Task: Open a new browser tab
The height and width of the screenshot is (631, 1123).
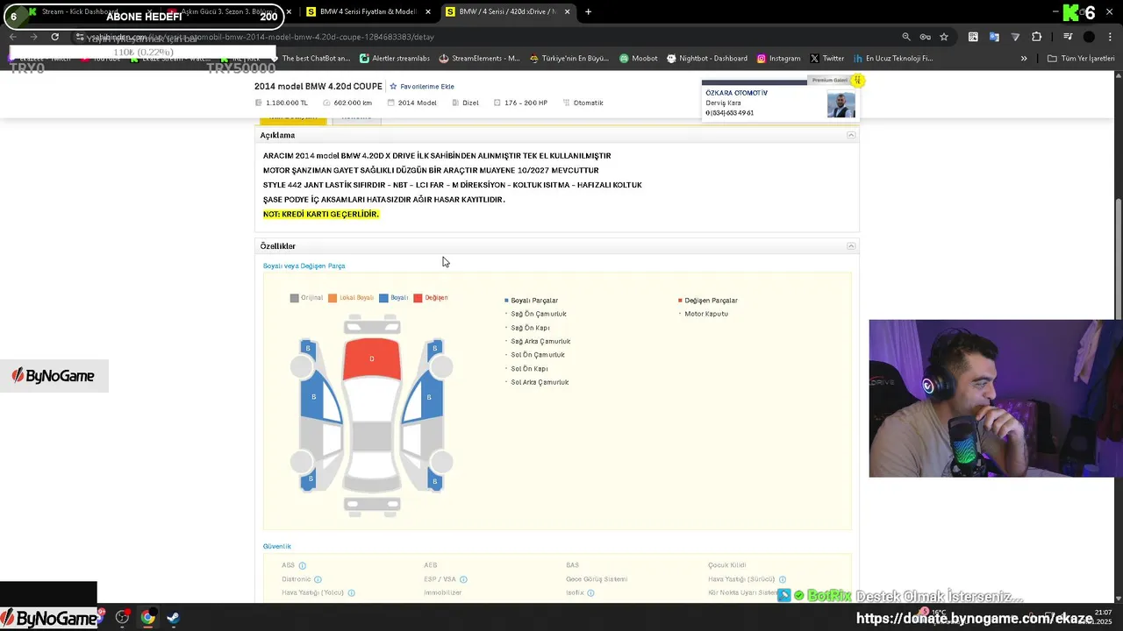Action: click(588, 11)
